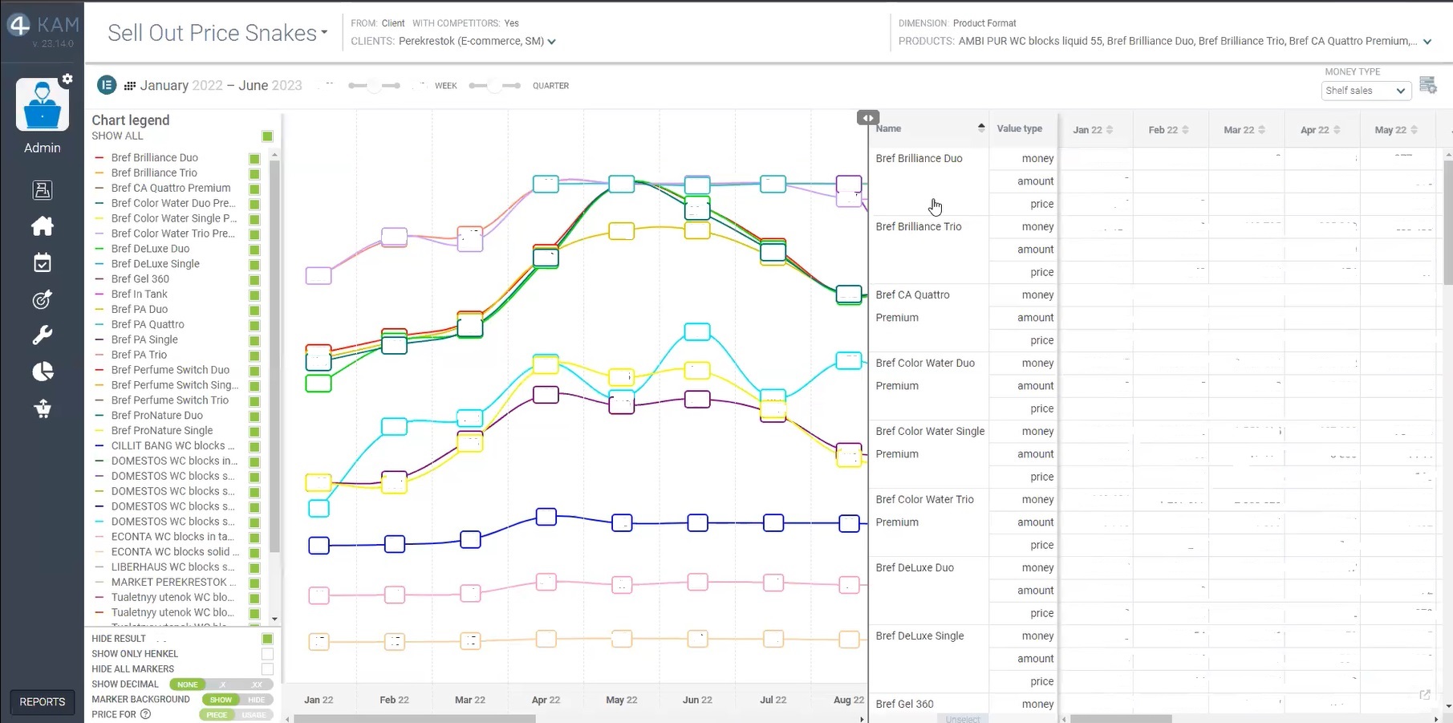Enable Hide All Markers checkbox
The height and width of the screenshot is (723, 1453).
[267, 669]
